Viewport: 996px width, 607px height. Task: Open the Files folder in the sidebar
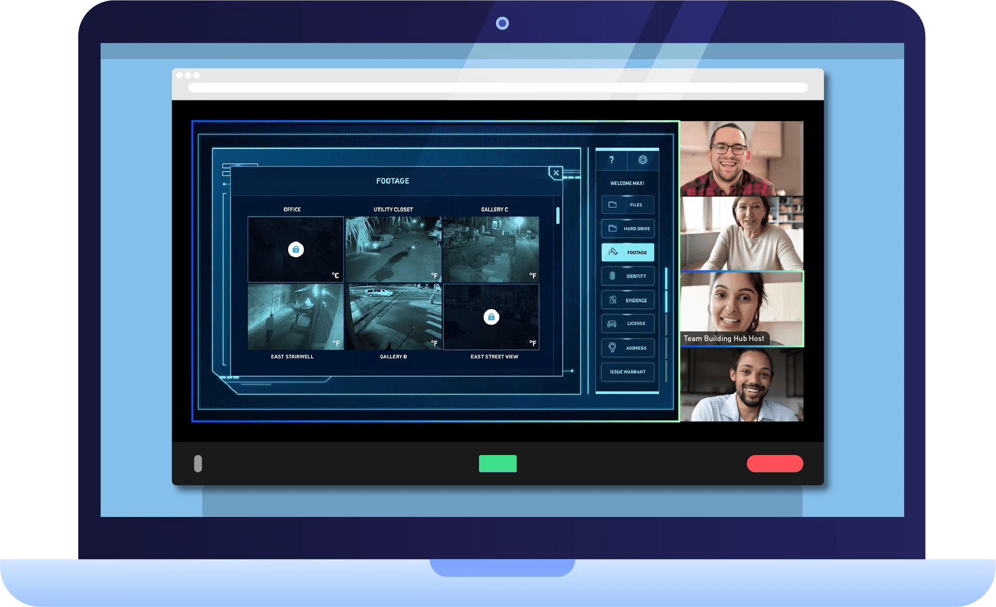(627, 205)
